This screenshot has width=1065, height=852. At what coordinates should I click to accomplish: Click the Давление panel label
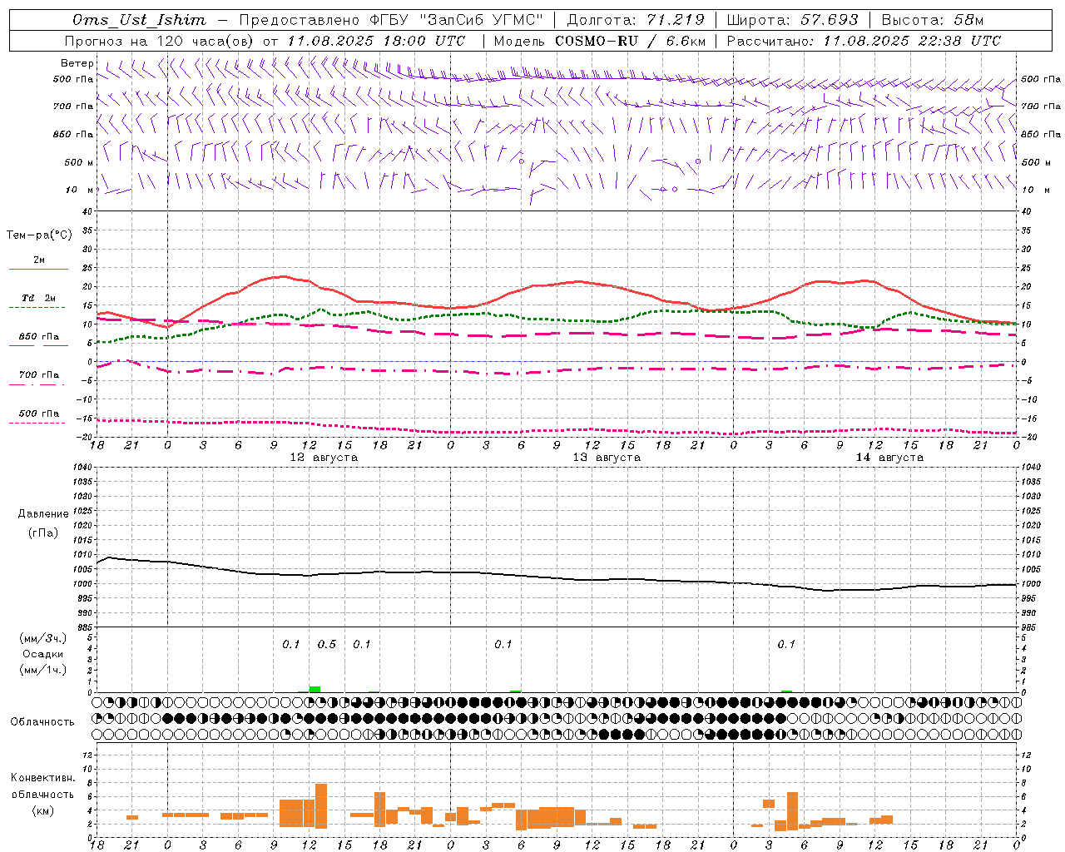click(x=43, y=514)
